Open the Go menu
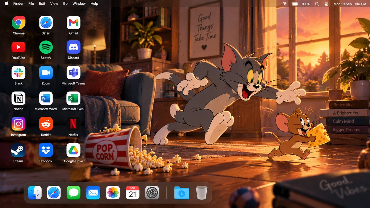 point(65,3)
